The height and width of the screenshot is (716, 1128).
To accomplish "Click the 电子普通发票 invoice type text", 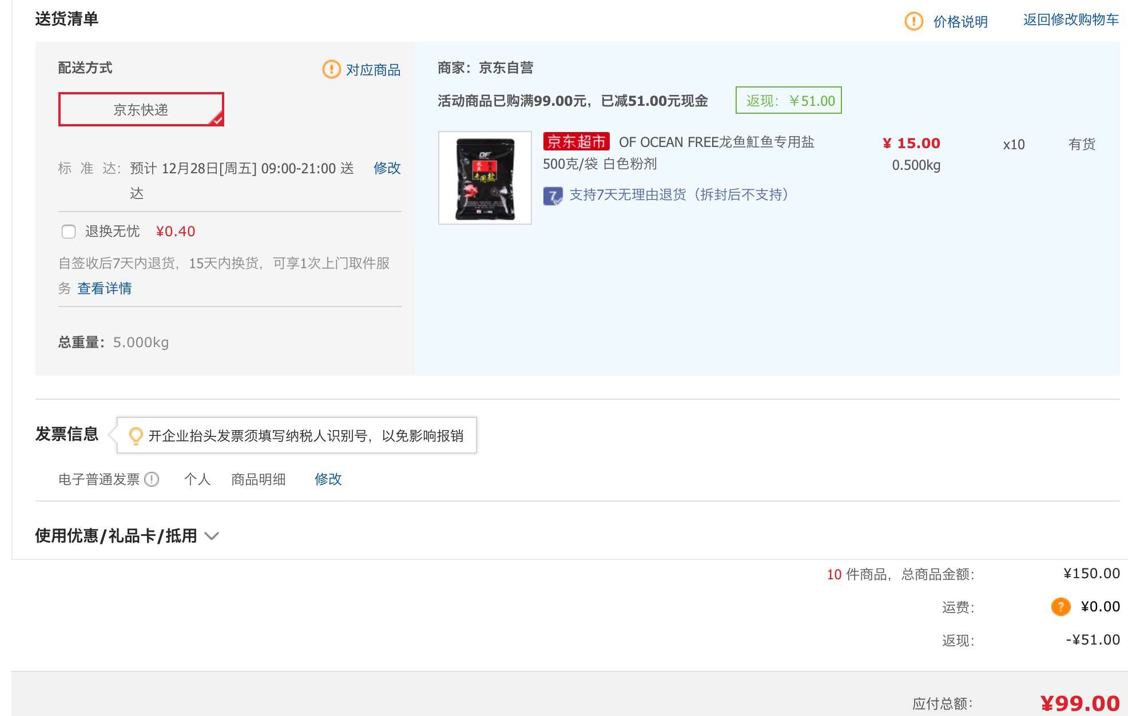I will pyautogui.click(x=99, y=479).
